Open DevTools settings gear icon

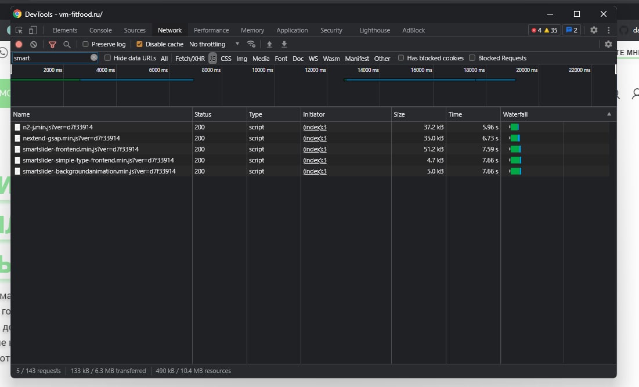pyautogui.click(x=594, y=30)
